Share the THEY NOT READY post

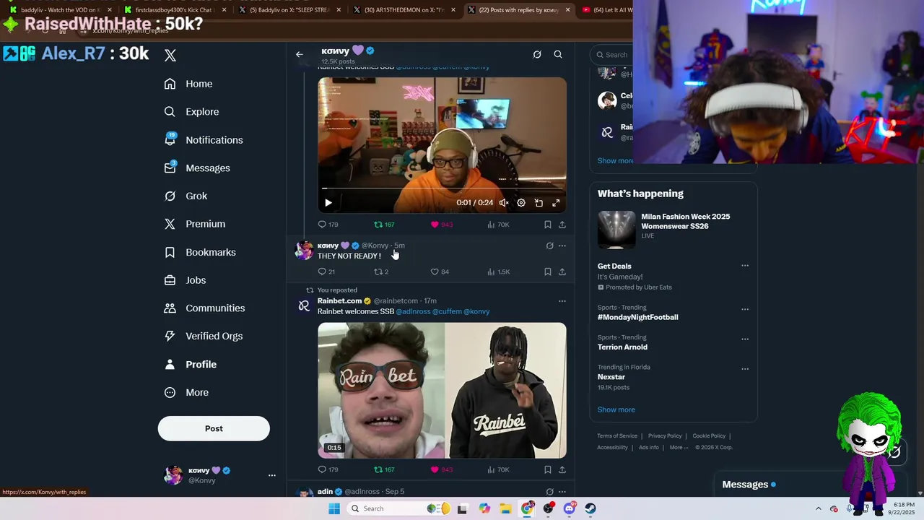pos(562,272)
